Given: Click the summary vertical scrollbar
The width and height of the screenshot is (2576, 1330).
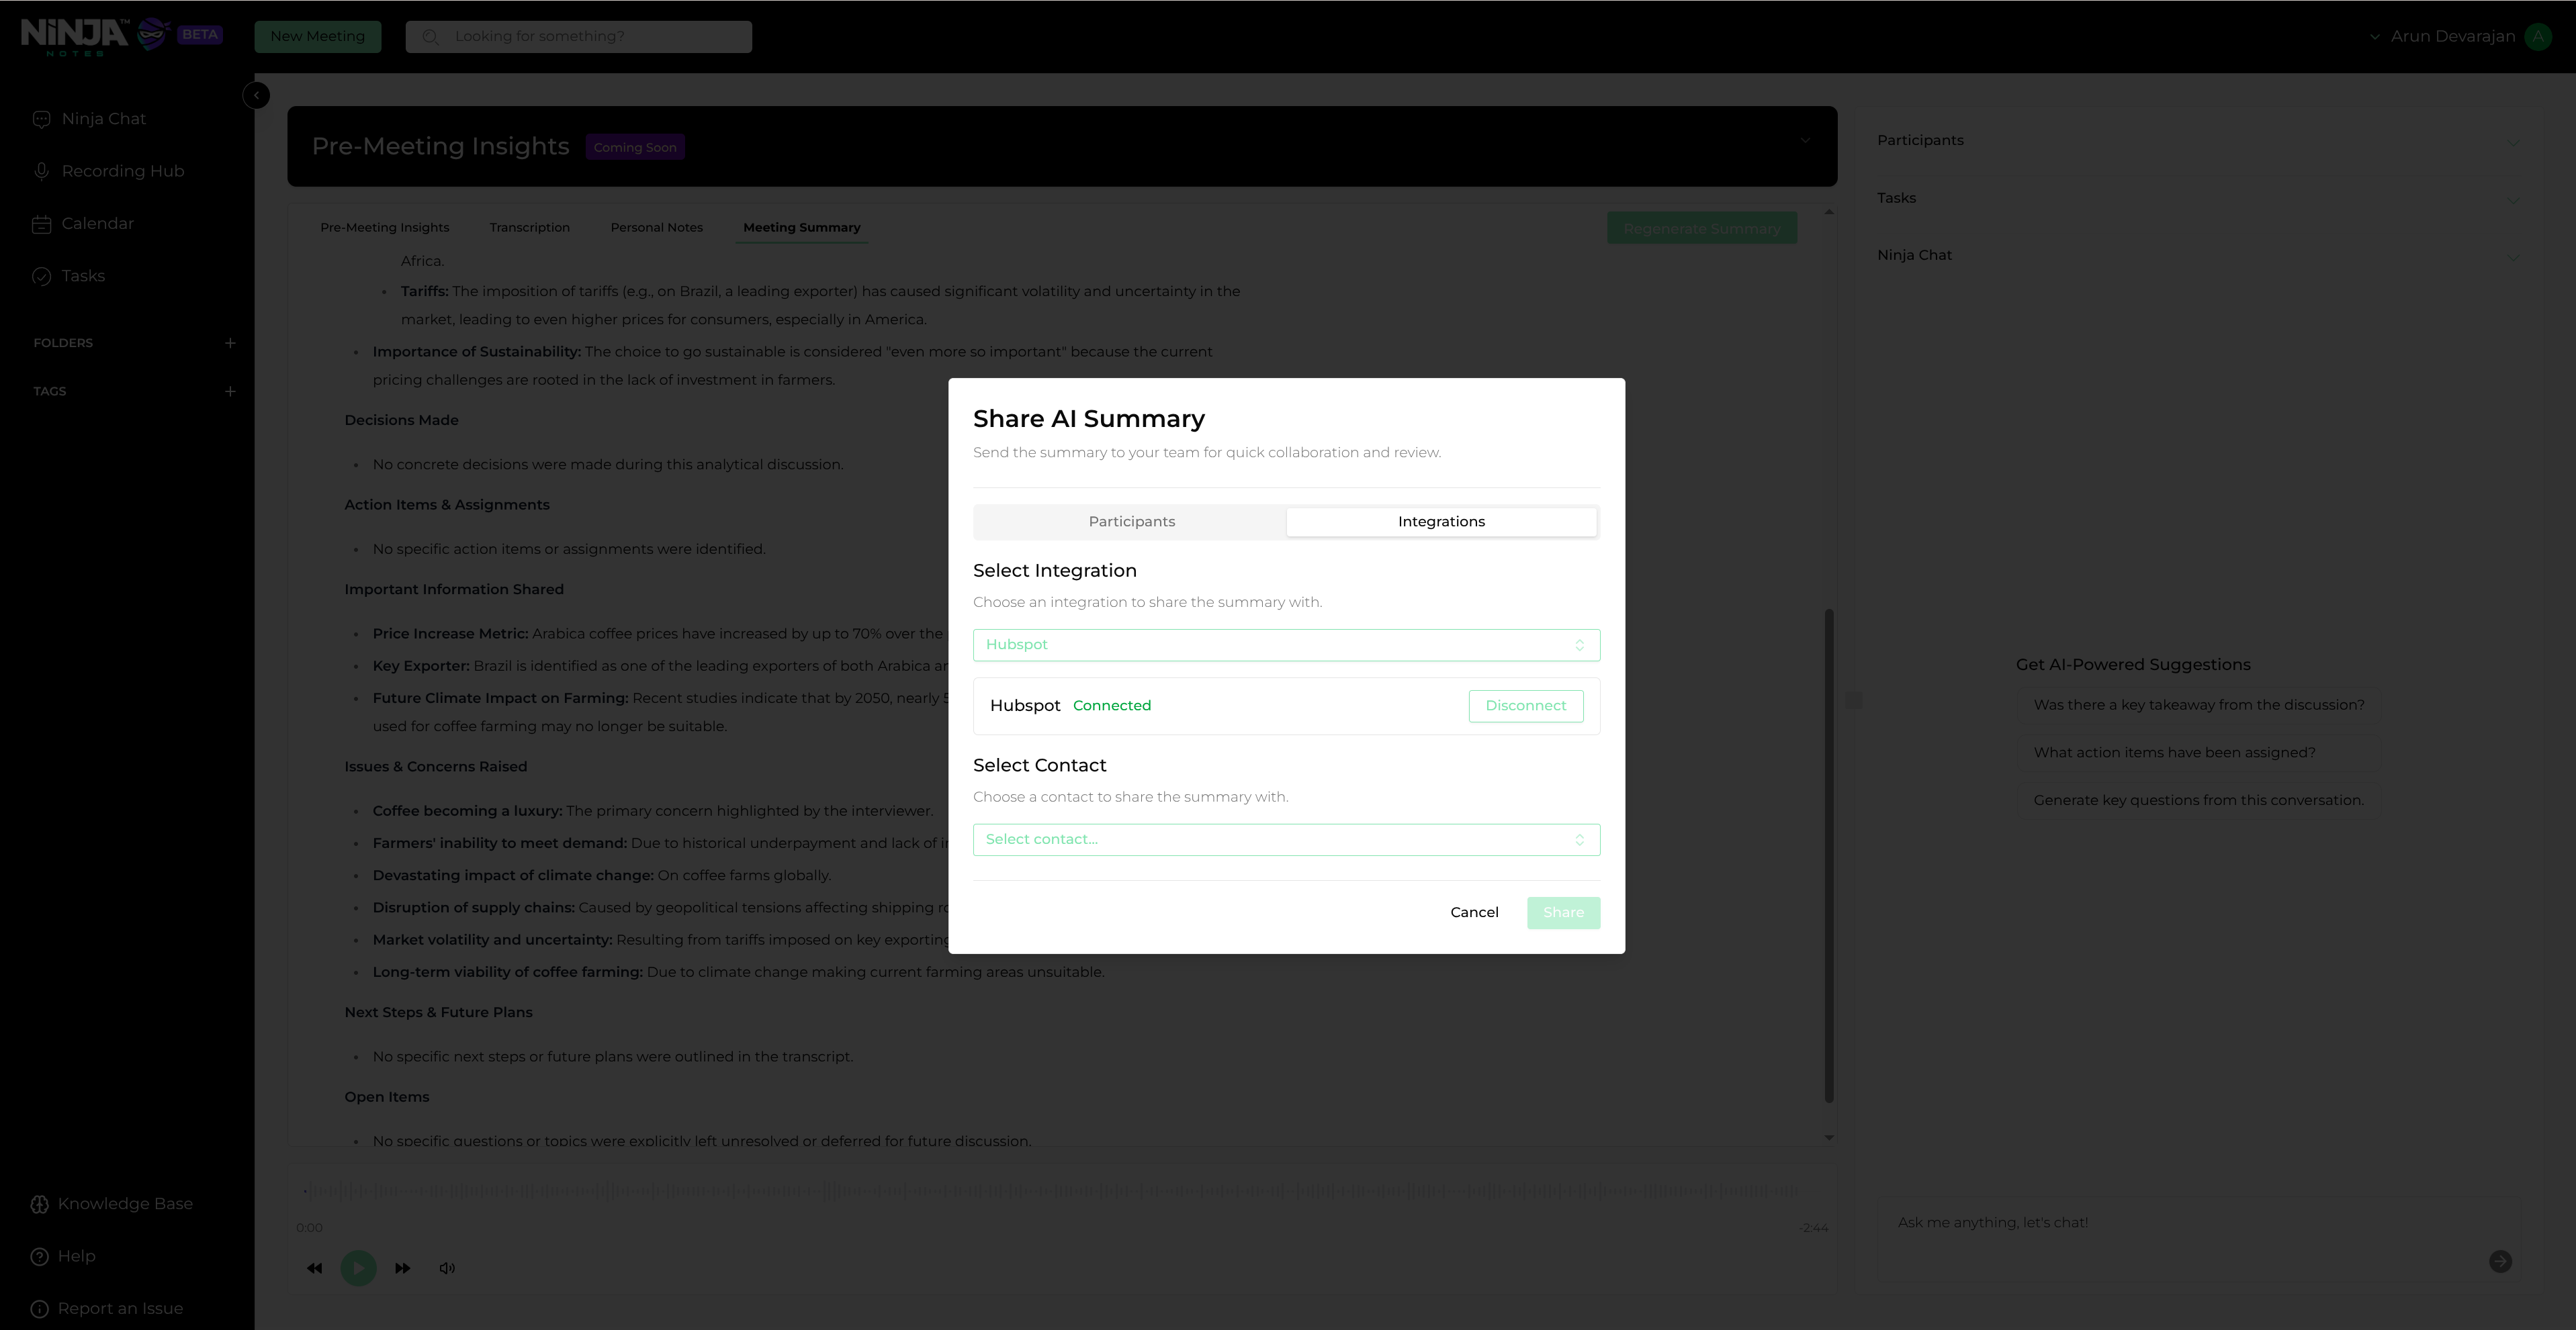Looking at the screenshot, I should tap(1829, 855).
